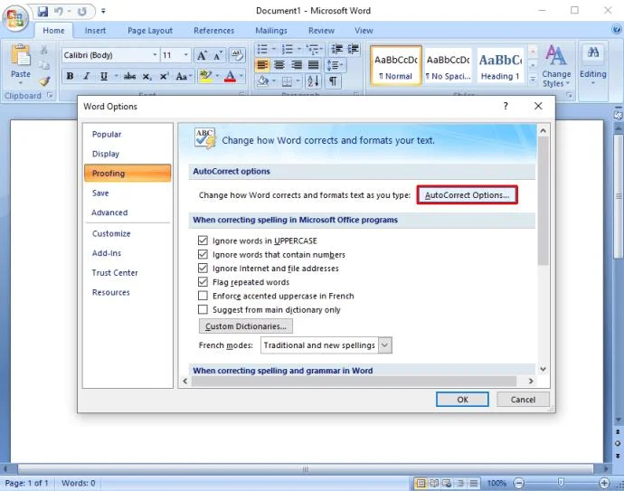Image resolution: width=624 pixels, height=491 pixels.
Task: Open Line Spacing dropdown
Action: point(336,64)
